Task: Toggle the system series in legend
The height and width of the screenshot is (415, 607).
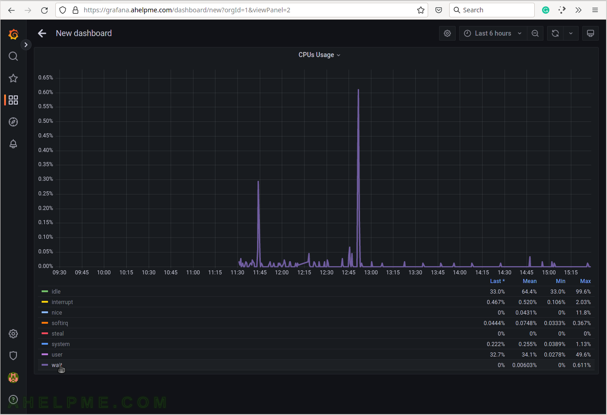Action: pyautogui.click(x=60, y=344)
